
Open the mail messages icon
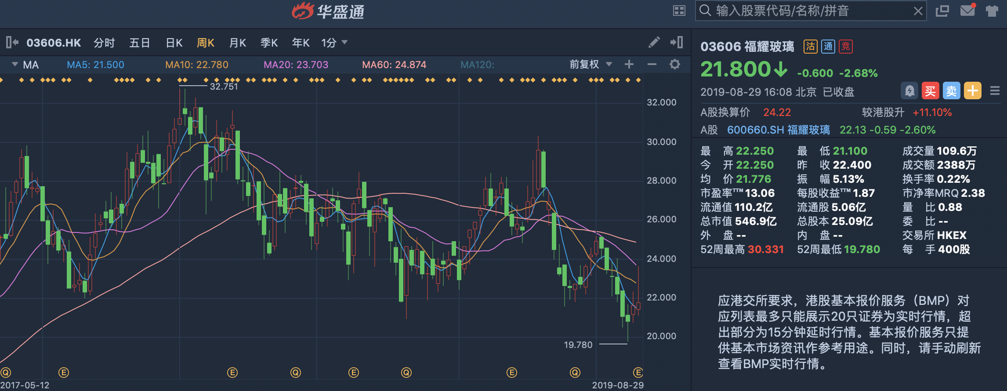click(967, 11)
